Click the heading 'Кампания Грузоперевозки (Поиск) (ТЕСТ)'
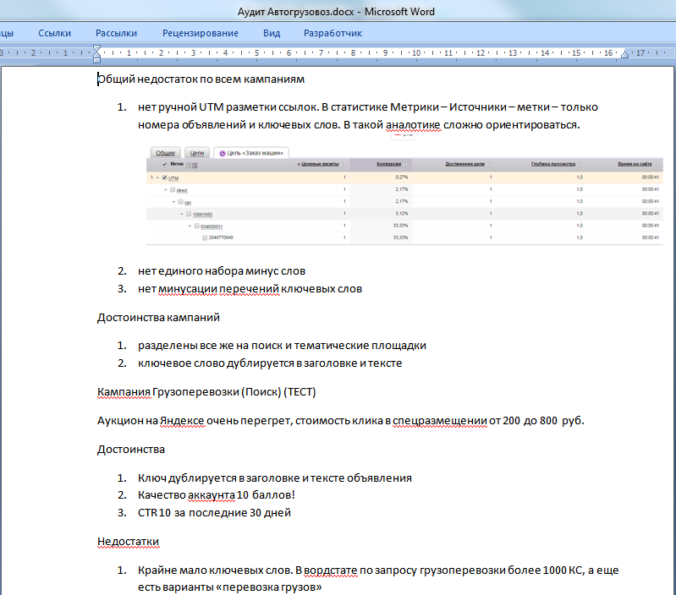 click(x=206, y=392)
